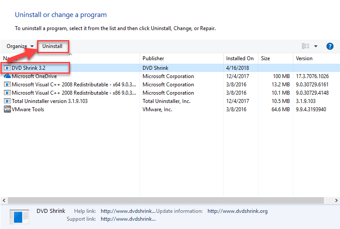Click the scroll right arrow of horizontal scrollbar

point(336,200)
